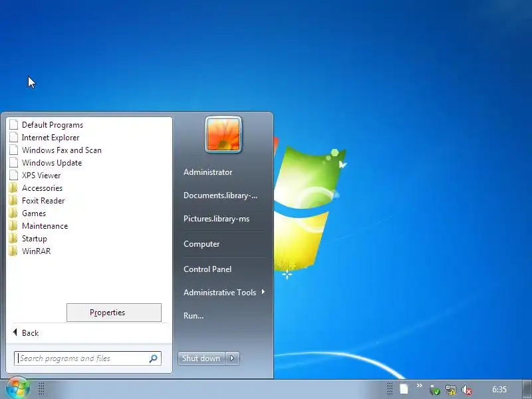Click the user account picture
The image size is (532, 399).
[223, 135]
